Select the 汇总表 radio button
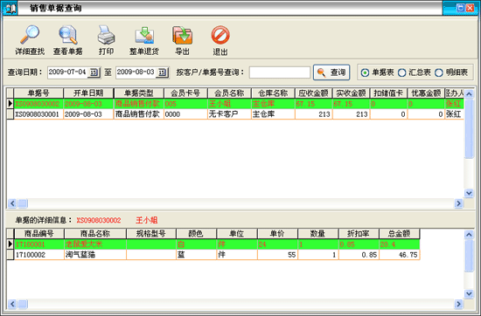This screenshot has height=316, width=481. pos(401,72)
